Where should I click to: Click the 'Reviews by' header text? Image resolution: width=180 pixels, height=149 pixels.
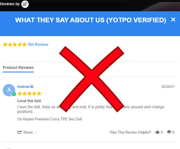10,4
